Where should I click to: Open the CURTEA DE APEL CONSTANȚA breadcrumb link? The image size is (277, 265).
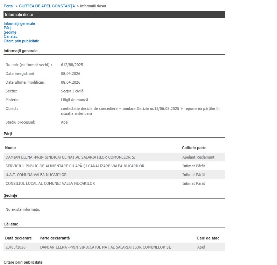47,6
